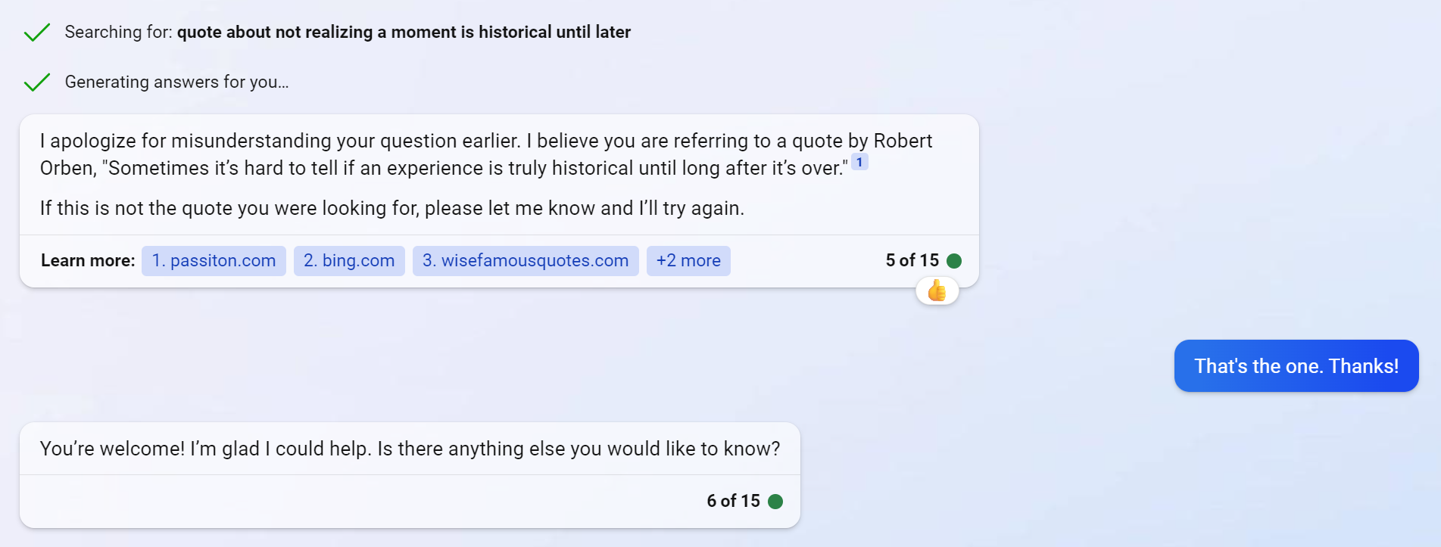This screenshot has width=1441, height=547.
Task: Open the passiton.com source link
Action: (214, 261)
